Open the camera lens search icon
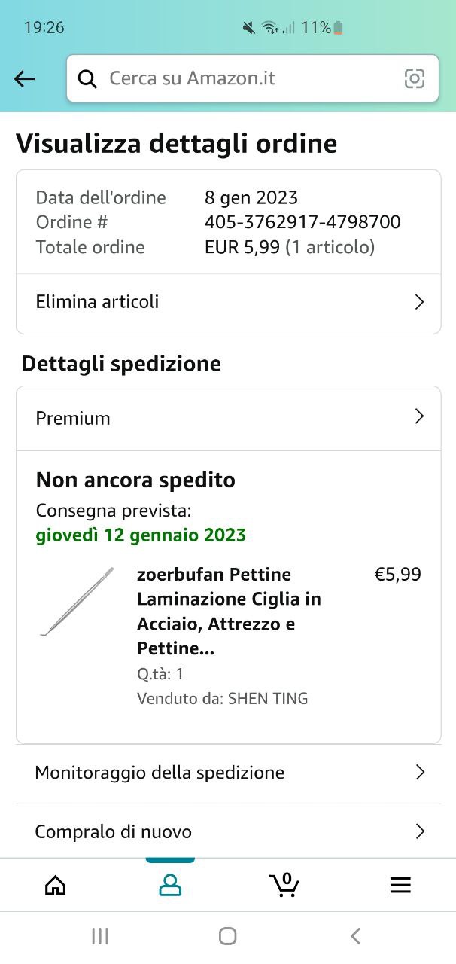This screenshot has width=456, height=964. tap(415, 78)
